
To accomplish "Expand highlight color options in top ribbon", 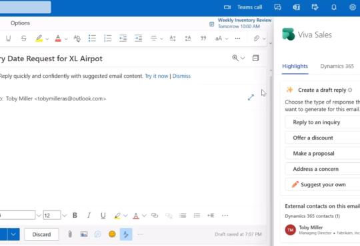I will [47, 39].
